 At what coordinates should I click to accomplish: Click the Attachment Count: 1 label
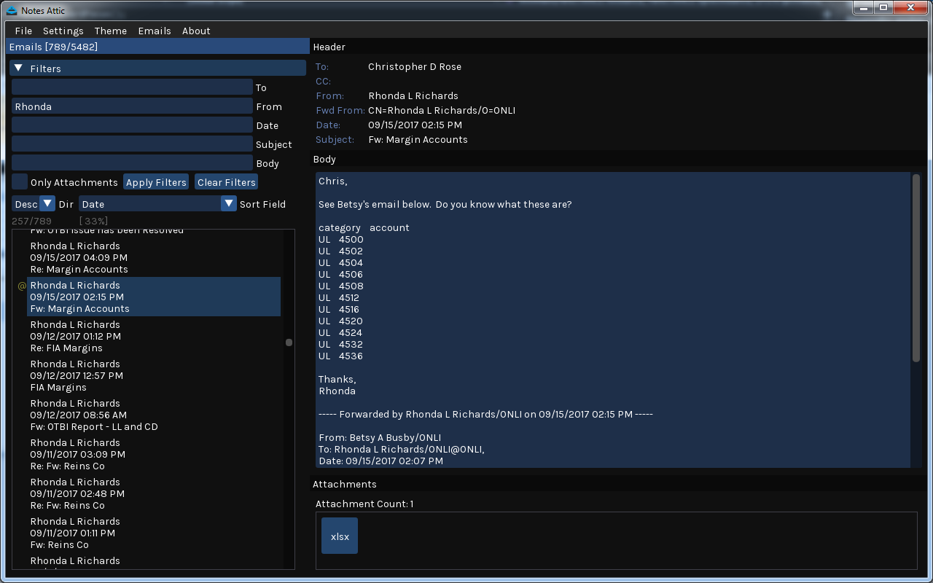coord(364,504)
